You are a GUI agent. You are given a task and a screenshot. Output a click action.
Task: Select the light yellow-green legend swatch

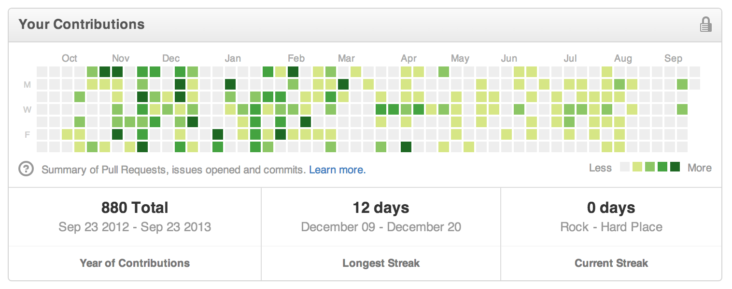(637, 168)
